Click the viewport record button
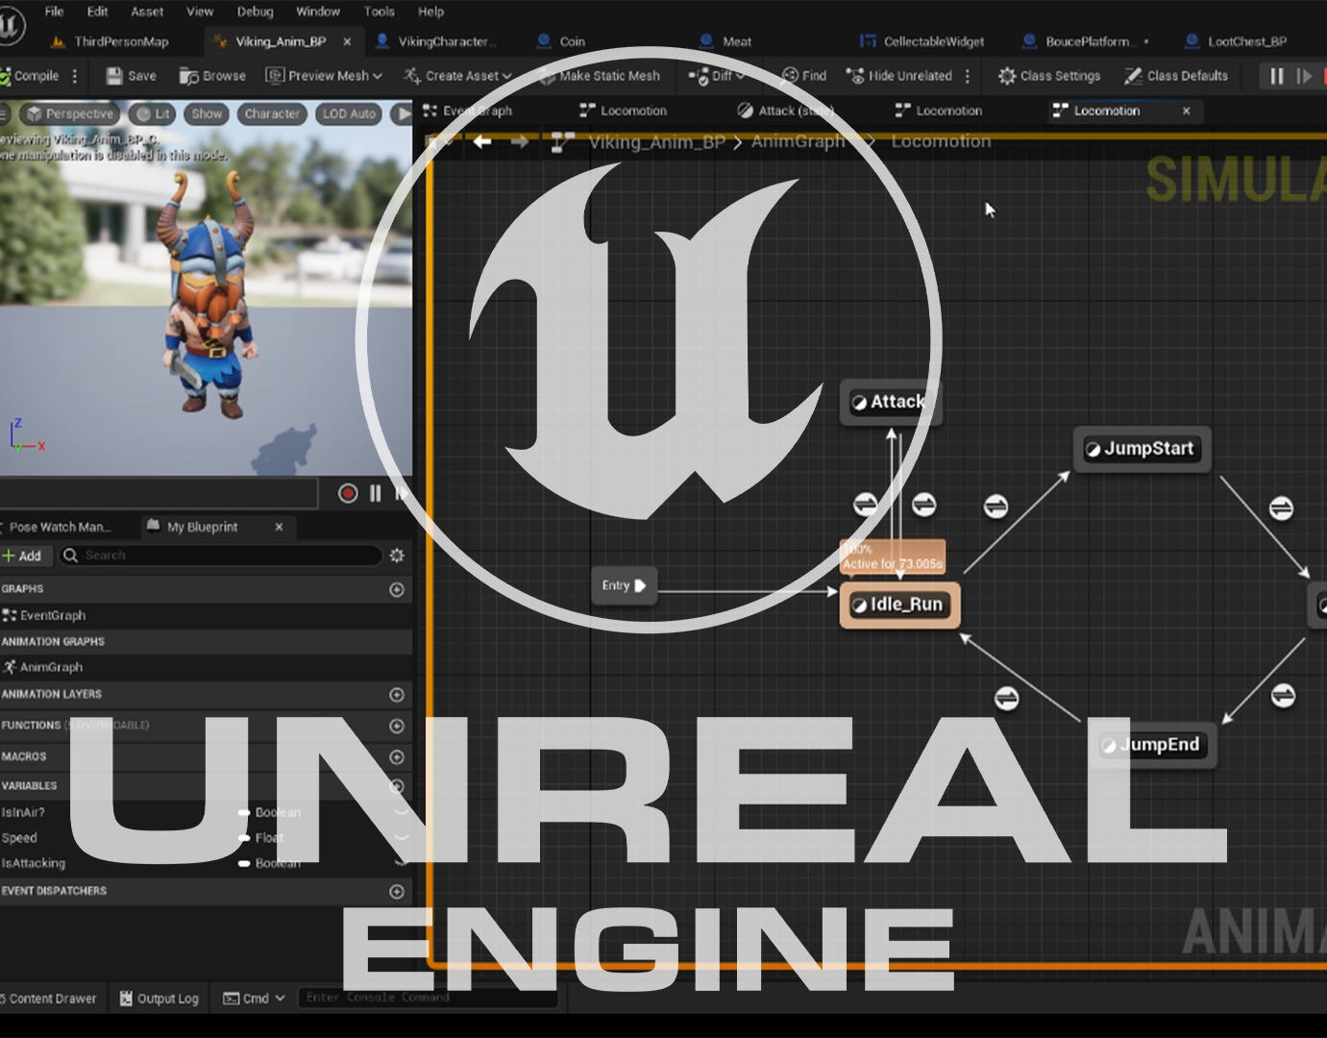Screen dimensions: 1327x1038 [x=348, y=493]
